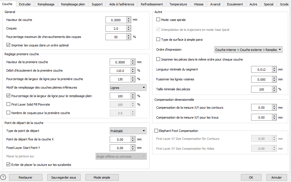Increase first layer flow rate spinner
This screenshot has height=182, width=291.
click(x=133, y=69)
